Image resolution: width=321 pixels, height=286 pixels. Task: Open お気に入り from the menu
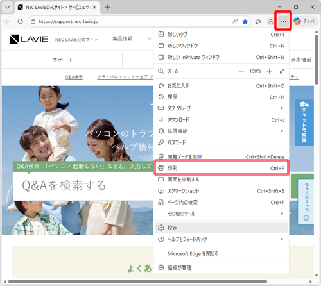click(221, 86)
